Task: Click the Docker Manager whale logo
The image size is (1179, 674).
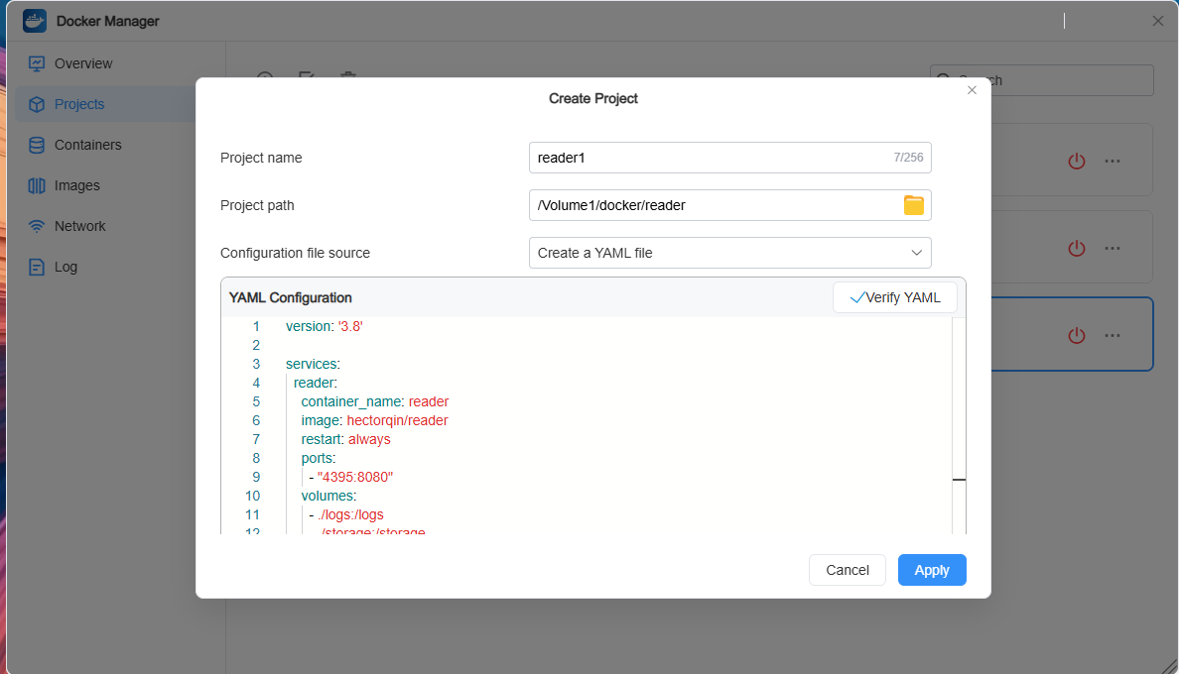Action: [x=35, y=21]
